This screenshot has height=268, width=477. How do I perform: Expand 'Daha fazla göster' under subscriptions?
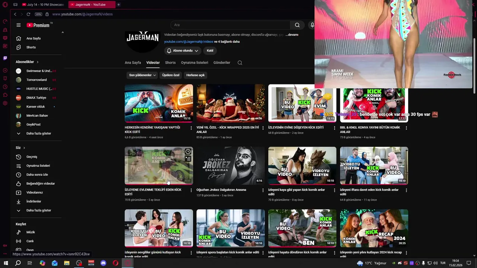pyautogui.click(x=34, y=133)
